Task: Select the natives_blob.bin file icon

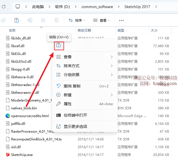Action: tap(7, 108)
